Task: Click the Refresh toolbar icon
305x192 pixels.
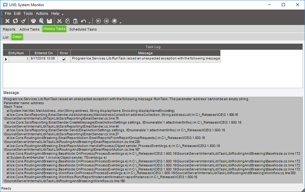Action: point(15,21)
